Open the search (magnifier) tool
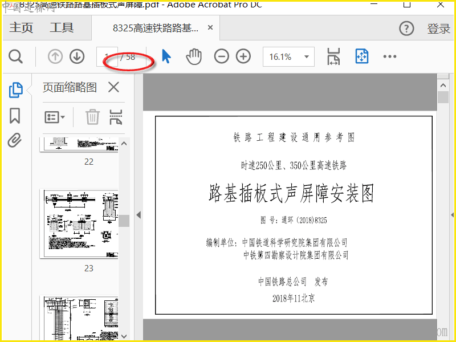456x342 pixels. coord(15,56)
